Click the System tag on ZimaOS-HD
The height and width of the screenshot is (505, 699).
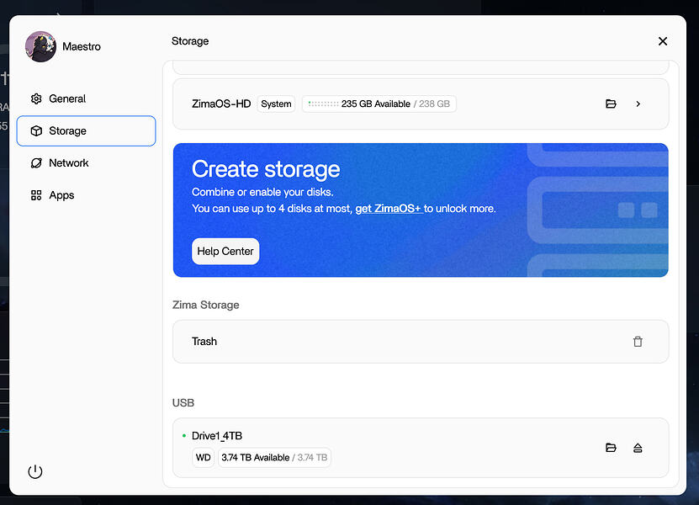pos(276,104)
